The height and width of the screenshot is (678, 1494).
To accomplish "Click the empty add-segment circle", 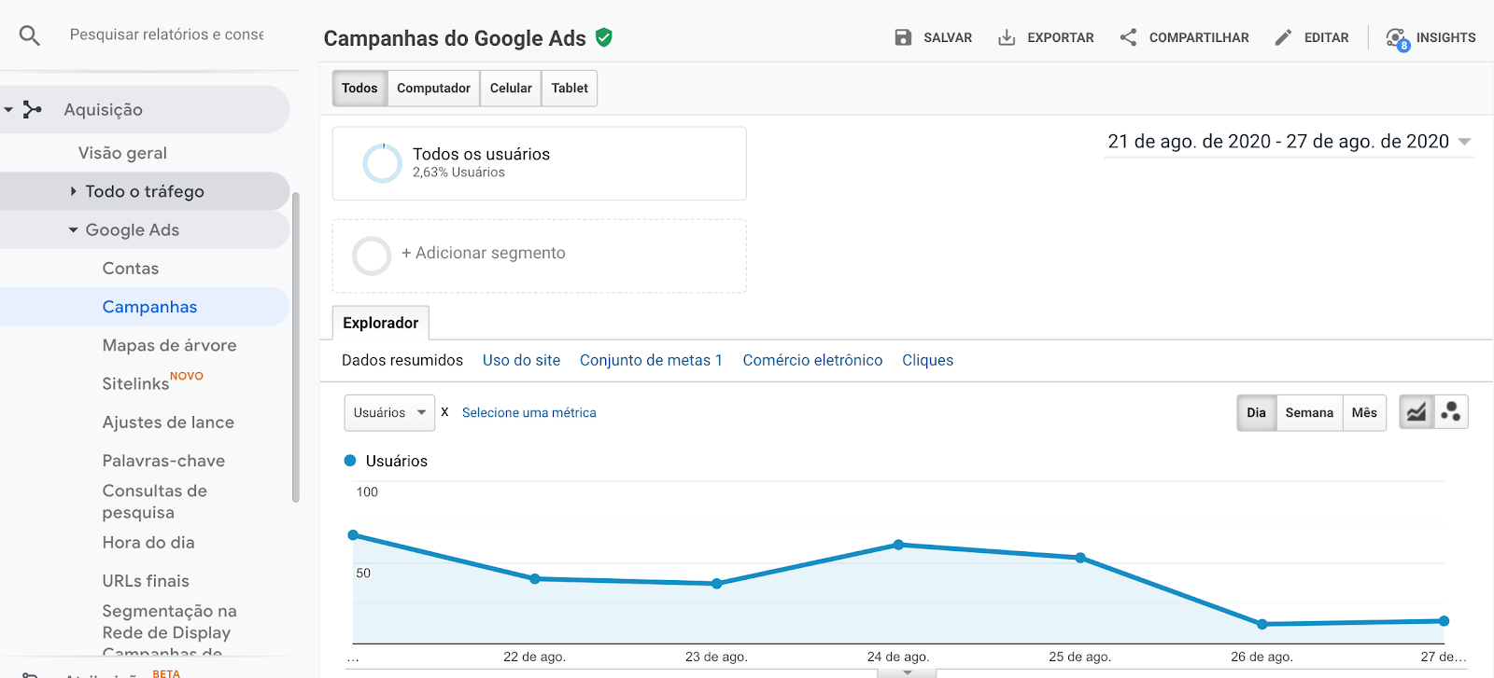I will pyautogui.click(x=372, y=256).
